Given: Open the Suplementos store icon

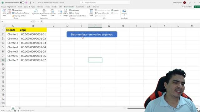Looking at the screenshot, I should point(36,12).
